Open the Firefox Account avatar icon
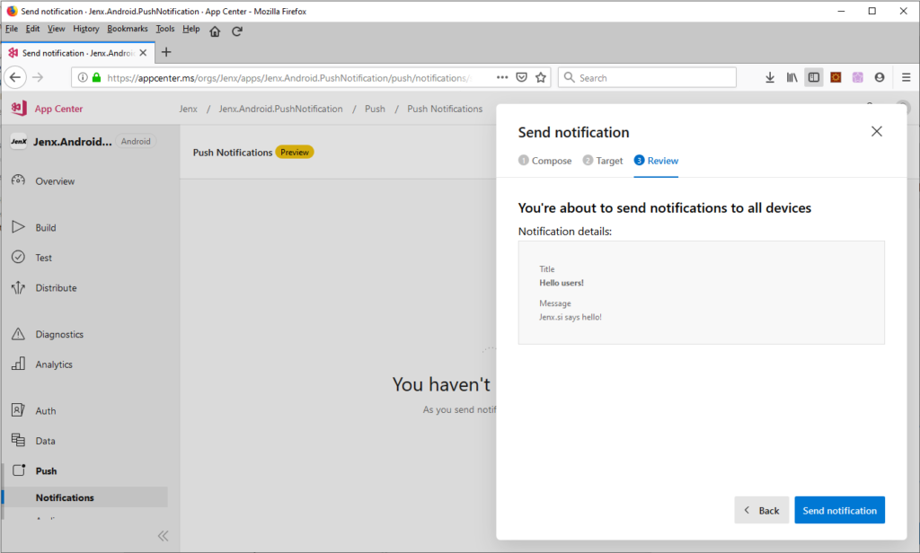 (880, 77)
